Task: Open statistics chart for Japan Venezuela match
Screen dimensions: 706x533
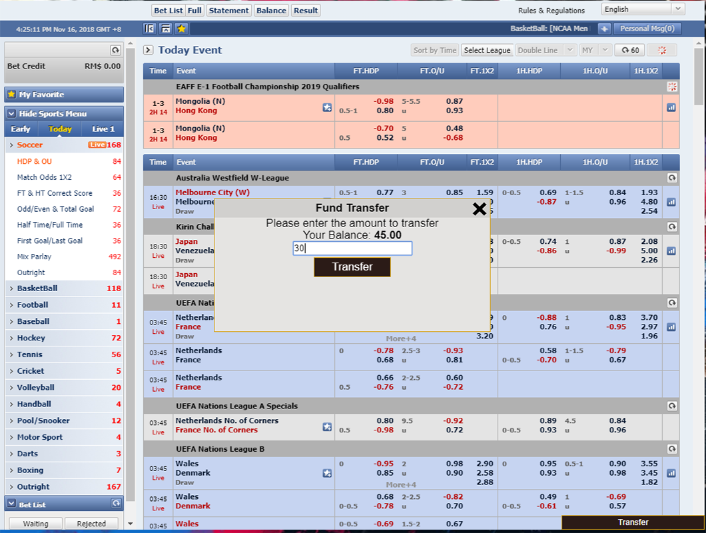Action: [x=671, y=251]
